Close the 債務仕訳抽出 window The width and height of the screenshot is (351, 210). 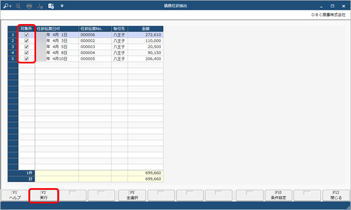[x=343, y=6]
